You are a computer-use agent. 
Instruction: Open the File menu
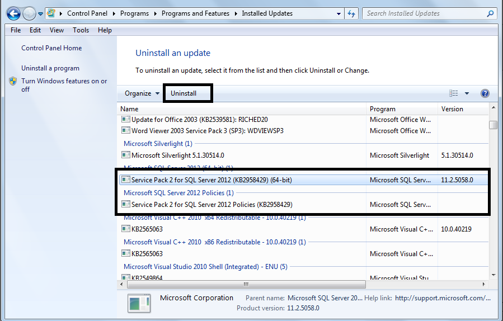(x=16, y=30)
